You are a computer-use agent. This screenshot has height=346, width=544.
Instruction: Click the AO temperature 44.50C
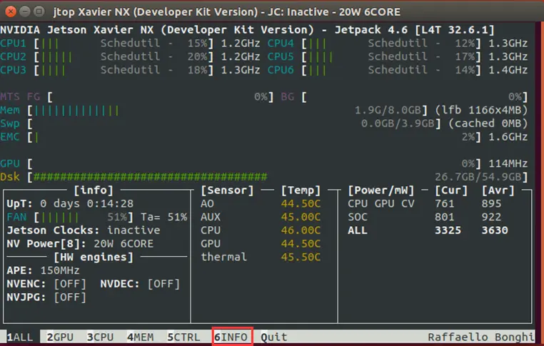pyautogui.click(x=301, y=204)
